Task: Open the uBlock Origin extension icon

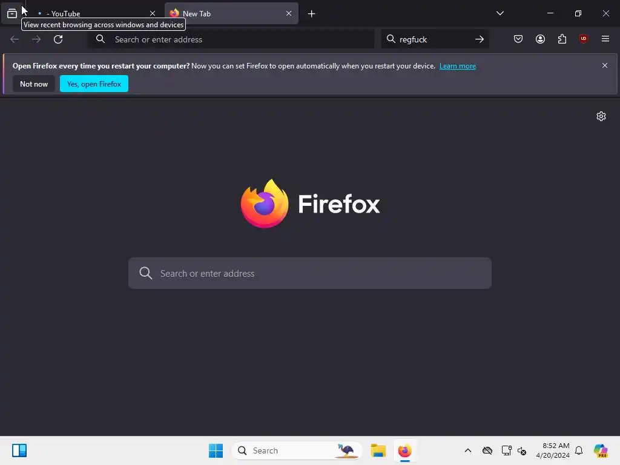Action: pyautogui.click(x=583, y=39)
